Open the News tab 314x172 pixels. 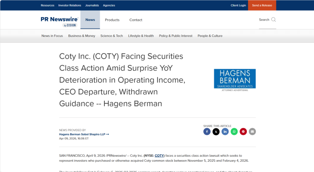(90, 20)
